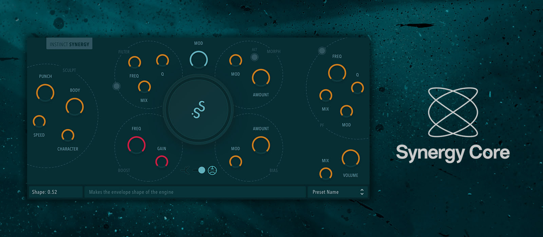Click the 'Synergy Core' title text
The height and width of the screenshot is (237, 543).
(x=453, y=153)
